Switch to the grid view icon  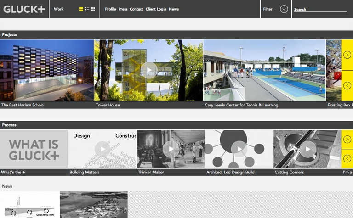[x=93, y=9]
